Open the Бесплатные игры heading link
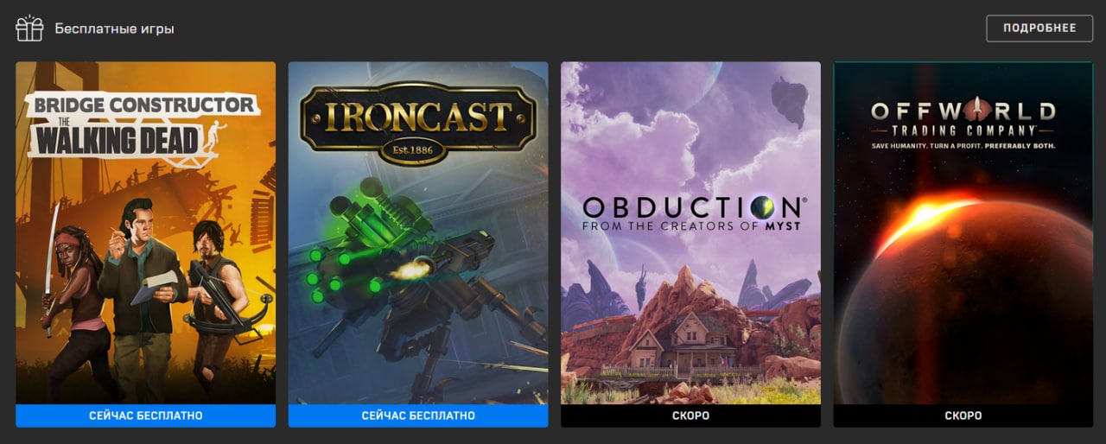The height and width of the screenshot is (444, 1106). pyautogui.click(x=115, y=29)
